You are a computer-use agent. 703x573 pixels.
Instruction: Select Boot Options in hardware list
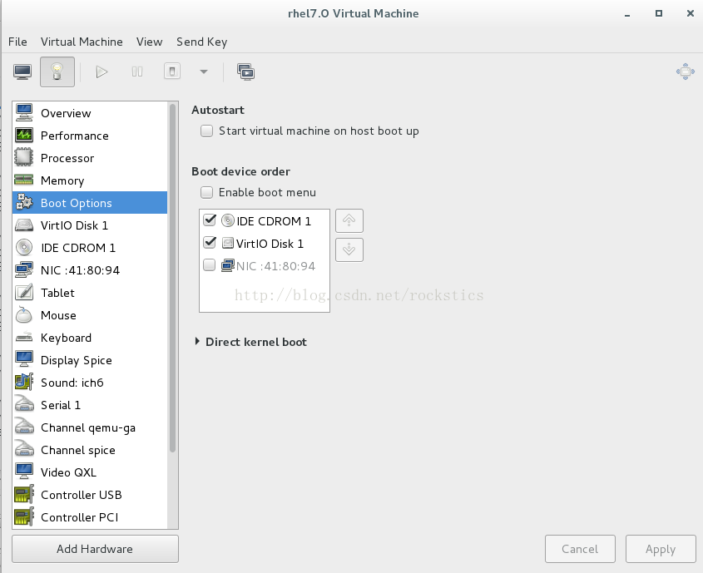point(90,202)
